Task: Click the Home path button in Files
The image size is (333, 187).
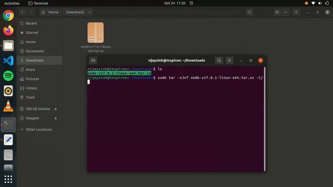Action: click(50, 12)
